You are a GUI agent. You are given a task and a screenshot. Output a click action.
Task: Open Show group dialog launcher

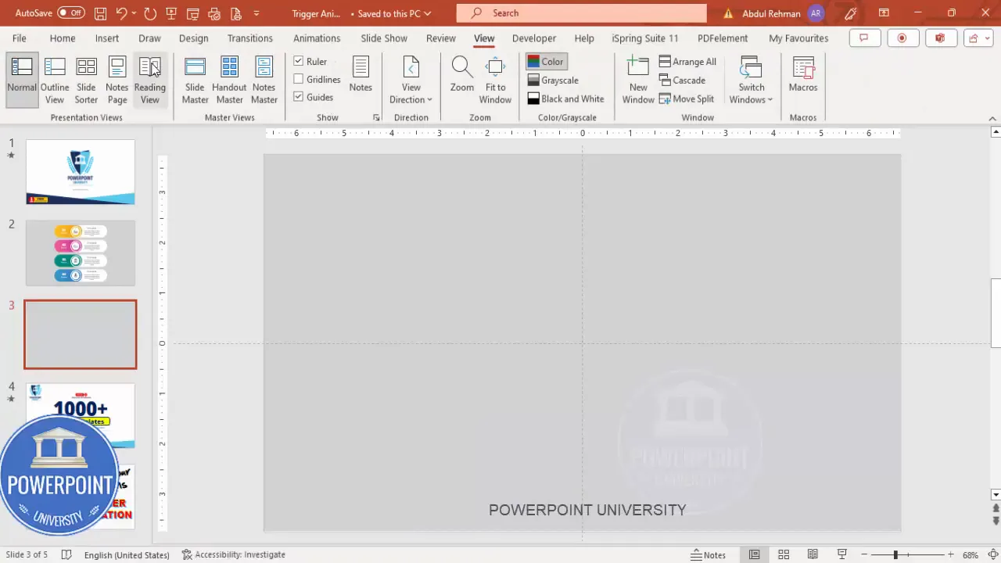(x=376, y=118)
